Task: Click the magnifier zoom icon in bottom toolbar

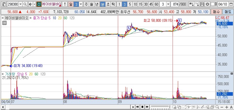Action: (217, 107)
